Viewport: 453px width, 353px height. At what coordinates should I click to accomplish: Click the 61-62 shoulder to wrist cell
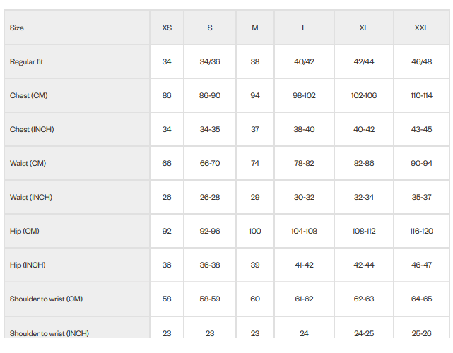[304, 299]
